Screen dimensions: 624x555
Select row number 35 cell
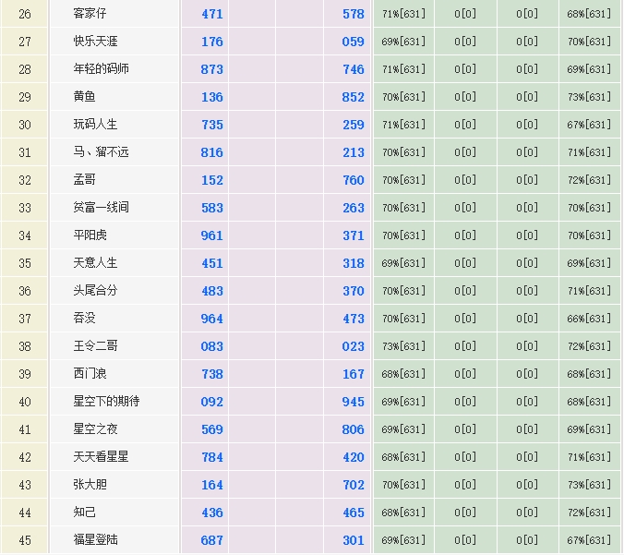click(25, 263)
